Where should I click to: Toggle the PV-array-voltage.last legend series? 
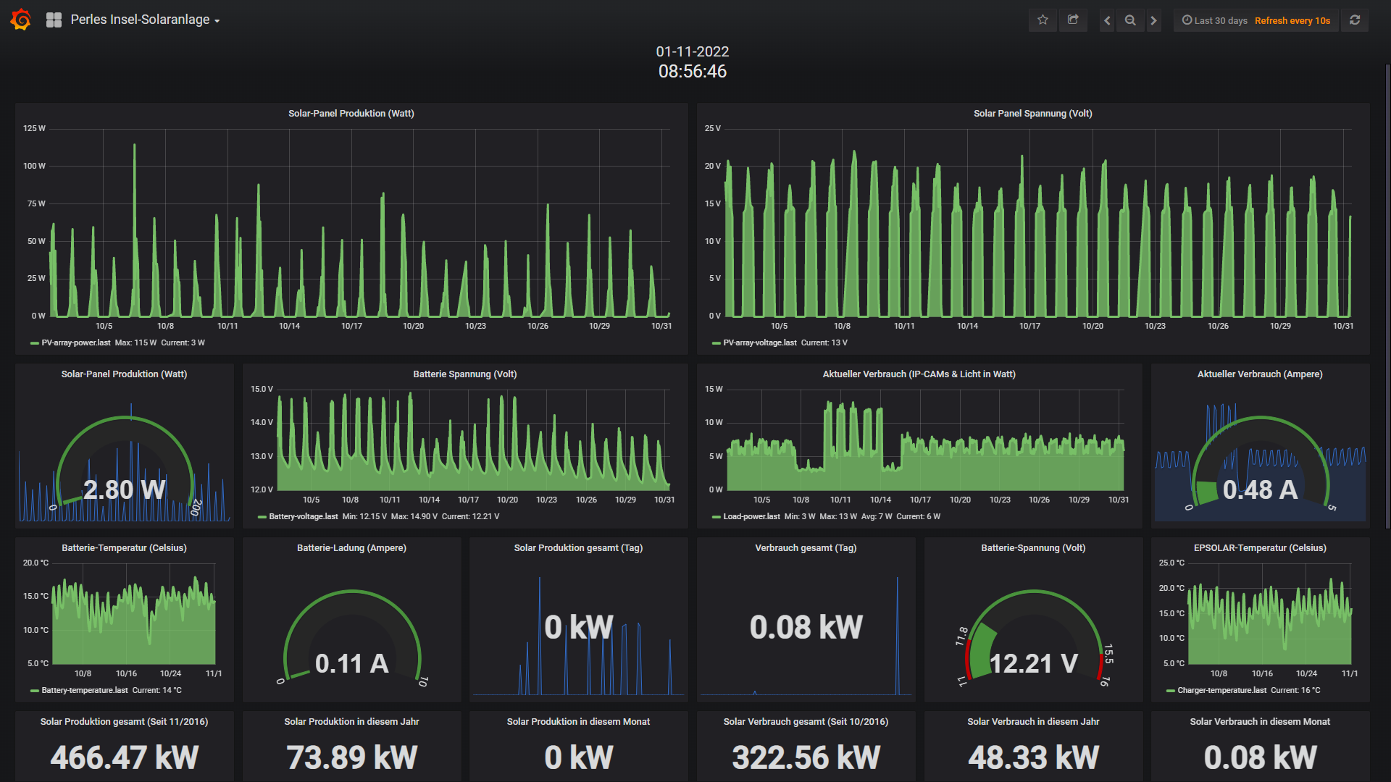click(759, 342)
